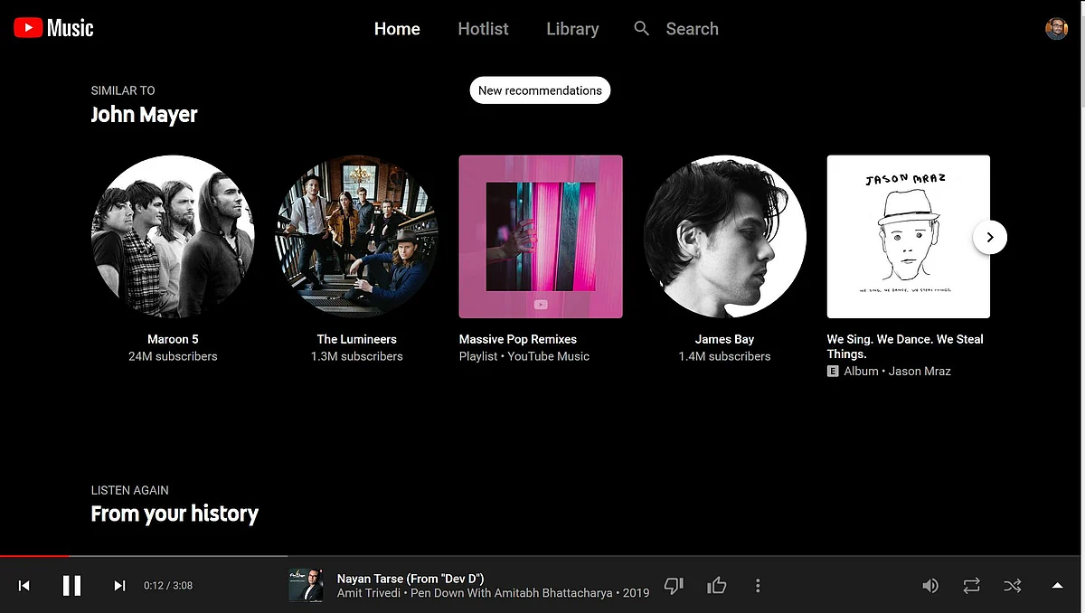Skip to the previous track
Viewport: 1085px width, 613px height.
[24, 586]
